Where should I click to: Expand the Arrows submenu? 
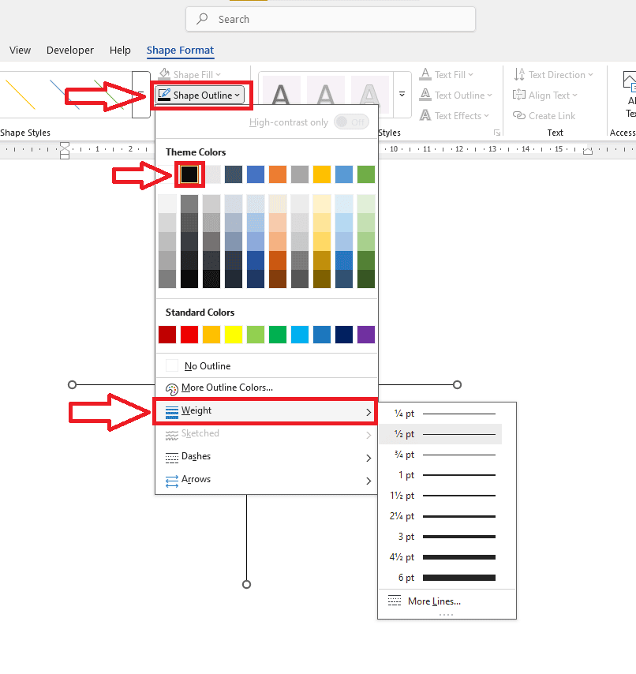[196, 479]
